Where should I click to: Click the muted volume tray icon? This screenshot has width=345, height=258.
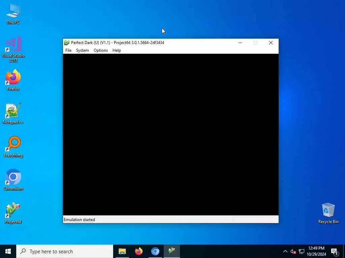click(x=293, y=251)
